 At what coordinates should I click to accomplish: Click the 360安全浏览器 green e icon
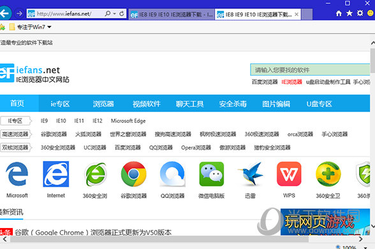(95, 174)
